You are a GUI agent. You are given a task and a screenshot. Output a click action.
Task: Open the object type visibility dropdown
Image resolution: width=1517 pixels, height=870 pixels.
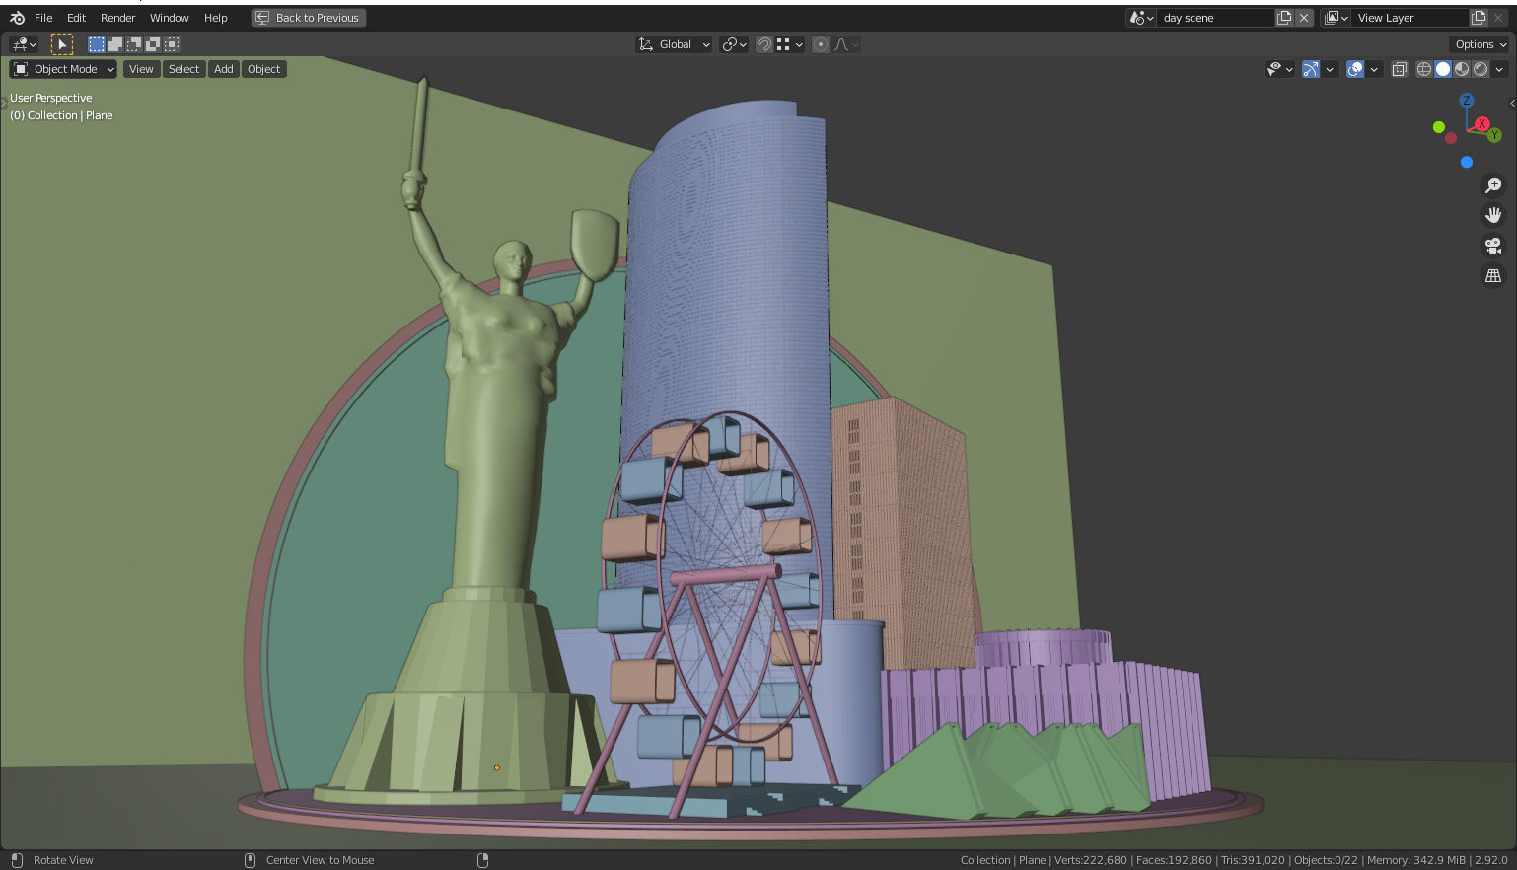point(1279,69)
